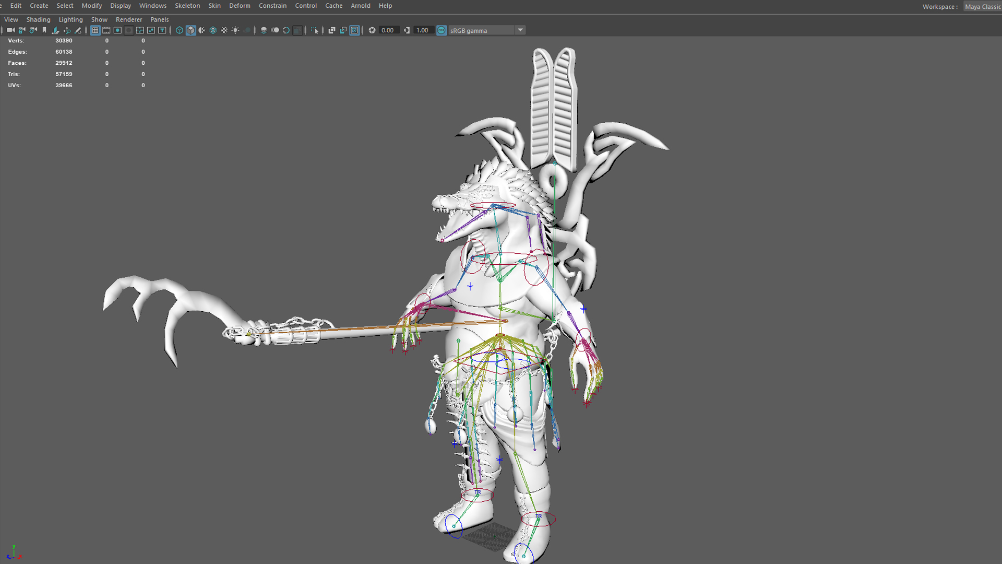The width and height of the screenshot is (1002, 564).
Task: Open the Deform menu
Action: pos(240,6)
